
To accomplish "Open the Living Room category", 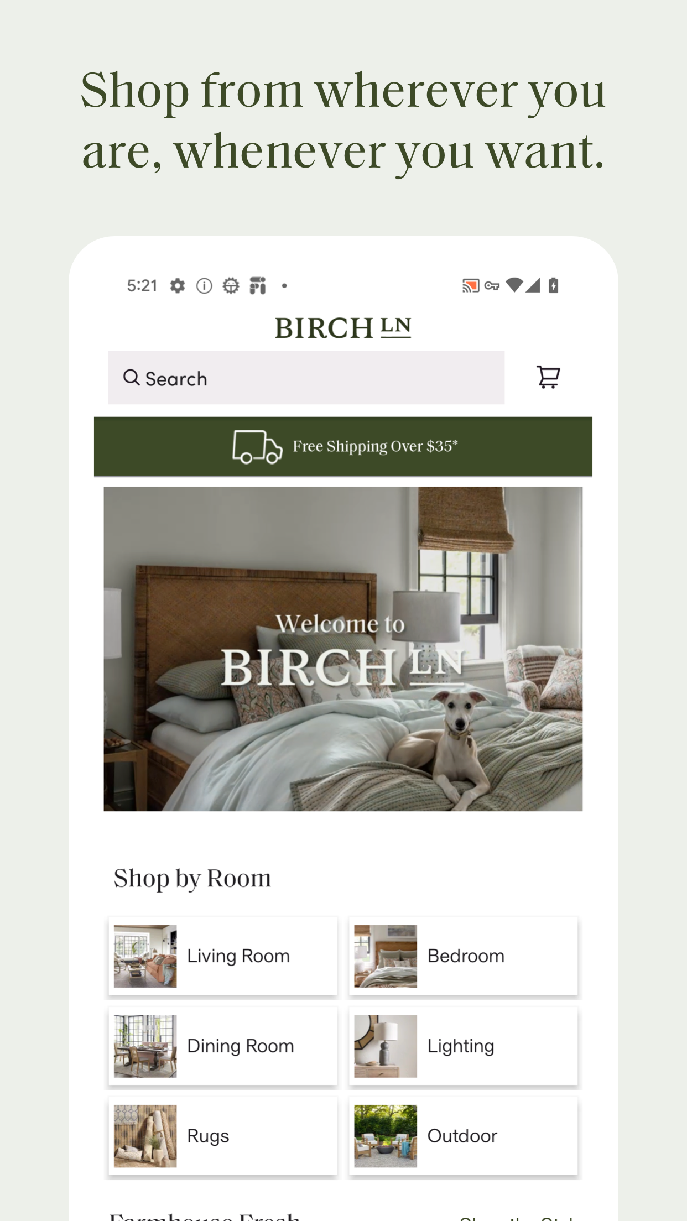I will coord(223,956).
